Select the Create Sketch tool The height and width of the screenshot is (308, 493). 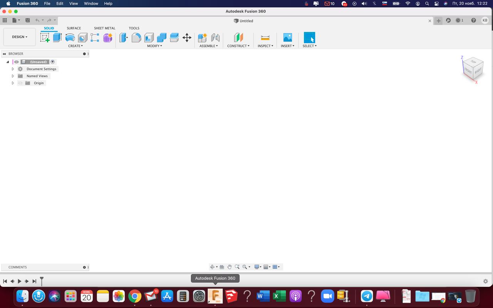point(45,37)
